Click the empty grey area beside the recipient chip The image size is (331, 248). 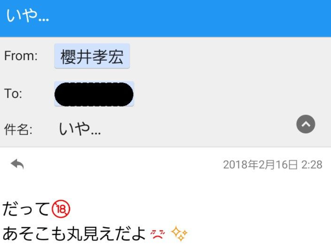232,94
